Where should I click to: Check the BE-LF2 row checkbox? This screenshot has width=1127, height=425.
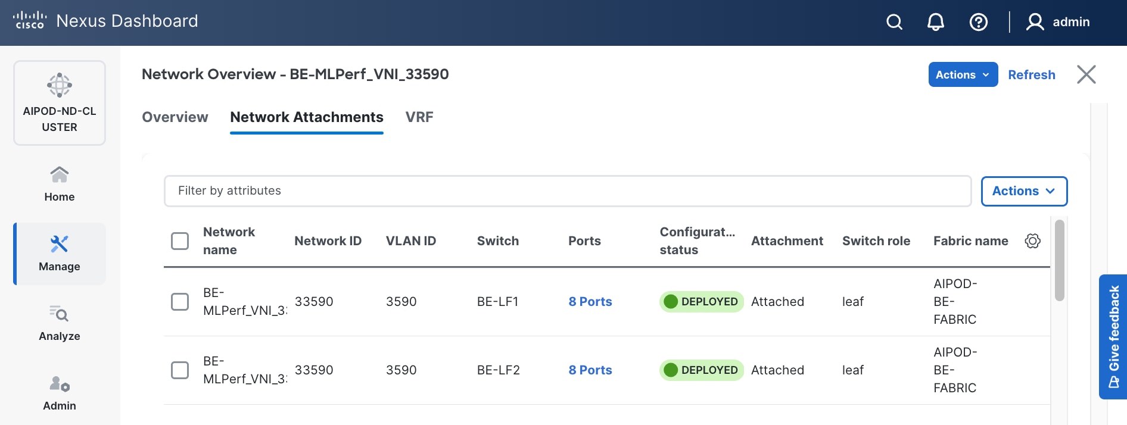[x=180, y=370]
